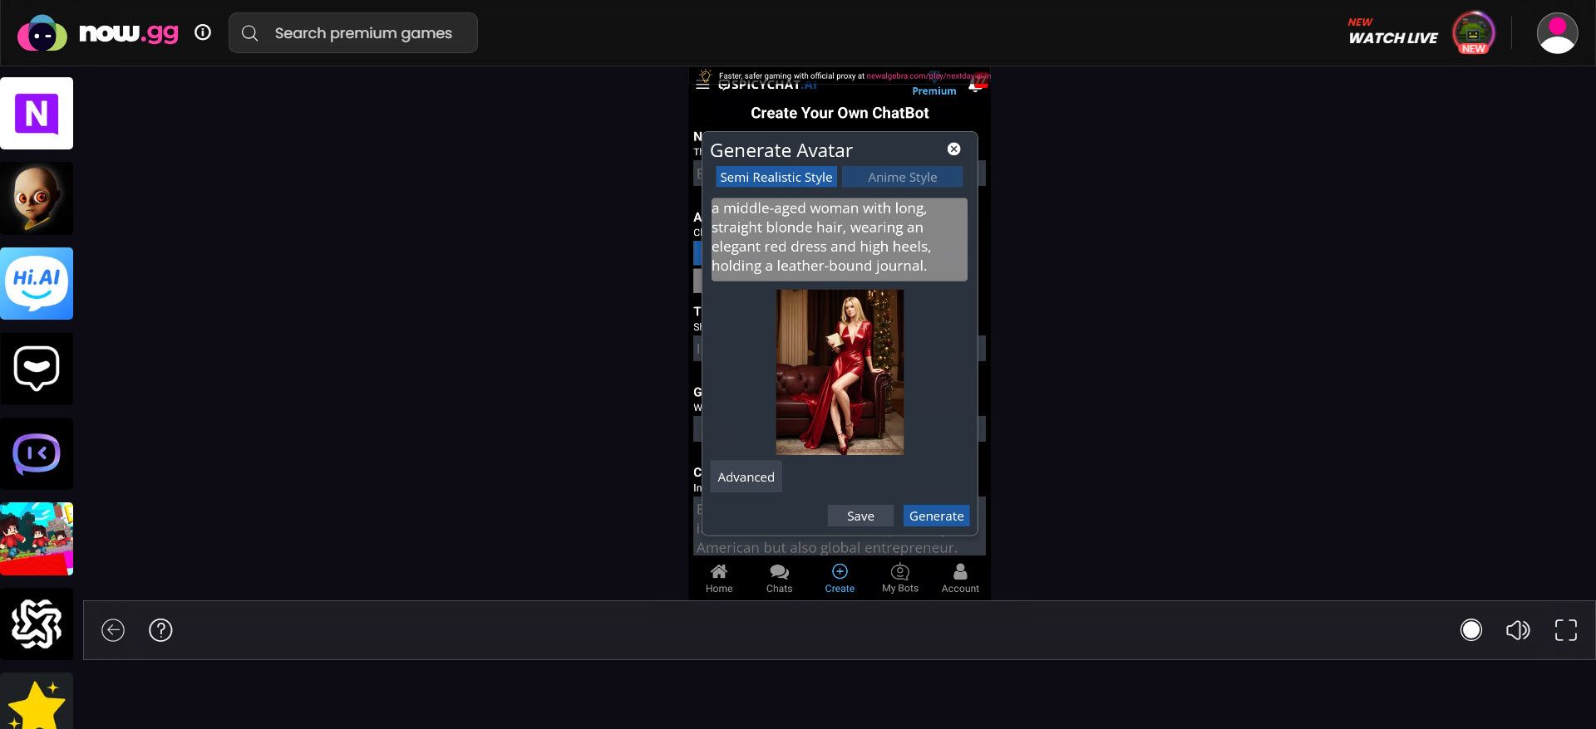Open the help question mark icon
This screenshot has height=729, width=1596.
(x=160, y=630)
